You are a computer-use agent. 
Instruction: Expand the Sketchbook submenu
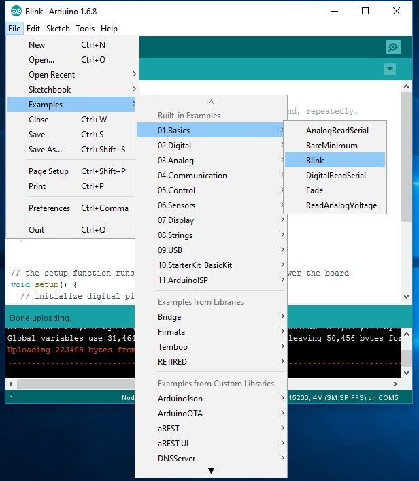pos(71,90)
